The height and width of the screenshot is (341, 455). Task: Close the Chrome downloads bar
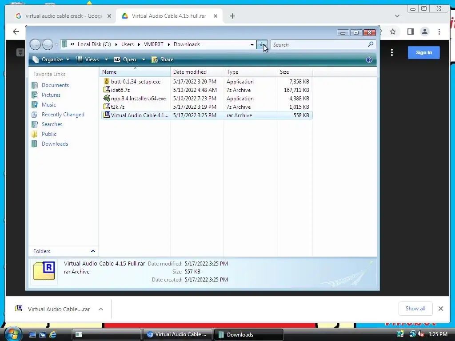[440, 309]
